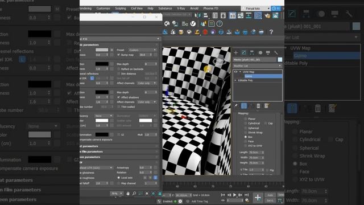Open the Motion command panel tab
This screenshot has width=364, height=205.
260,53
